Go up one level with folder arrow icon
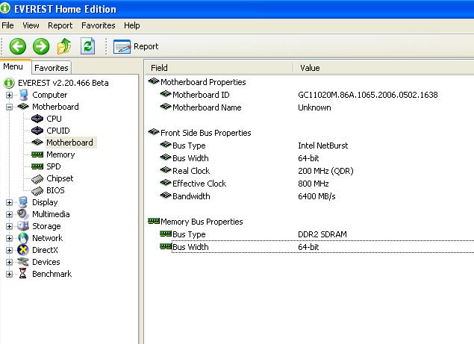 [x=64, y=46]
